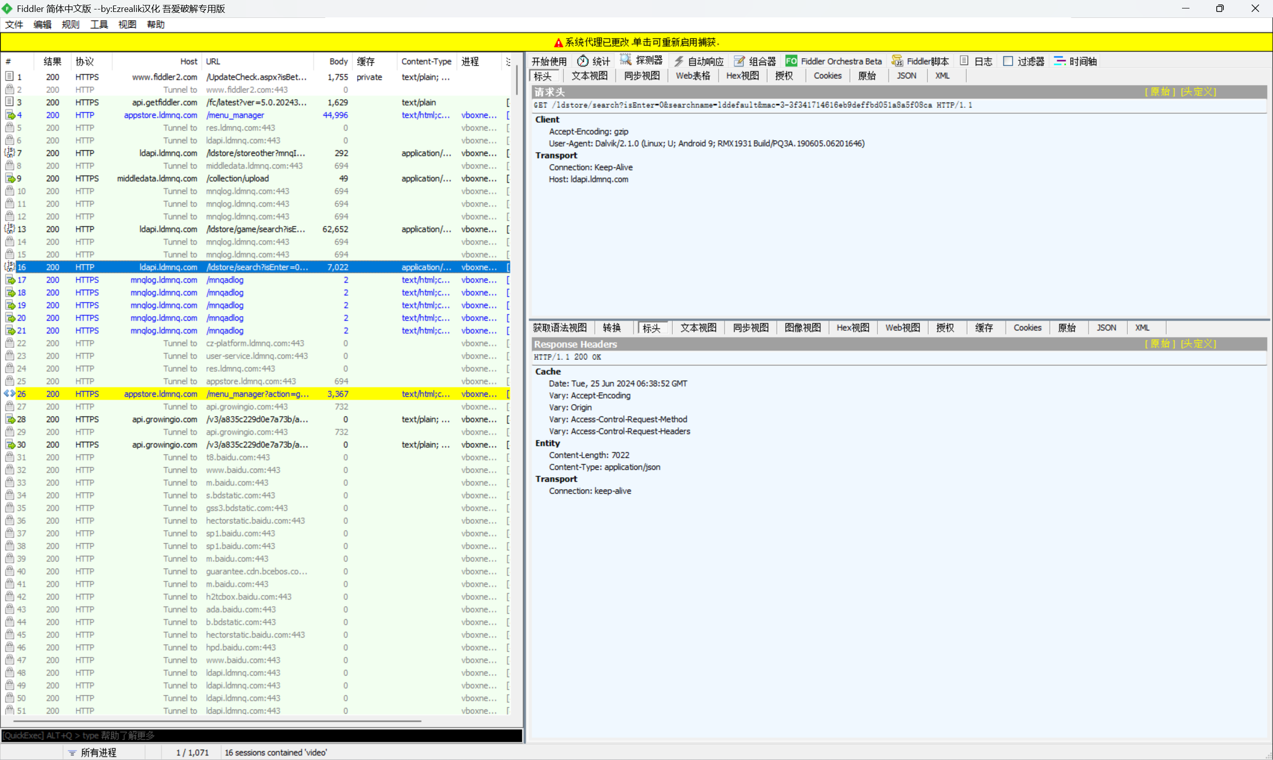Click the horizontal scrollbar under session list

[217, 721]
